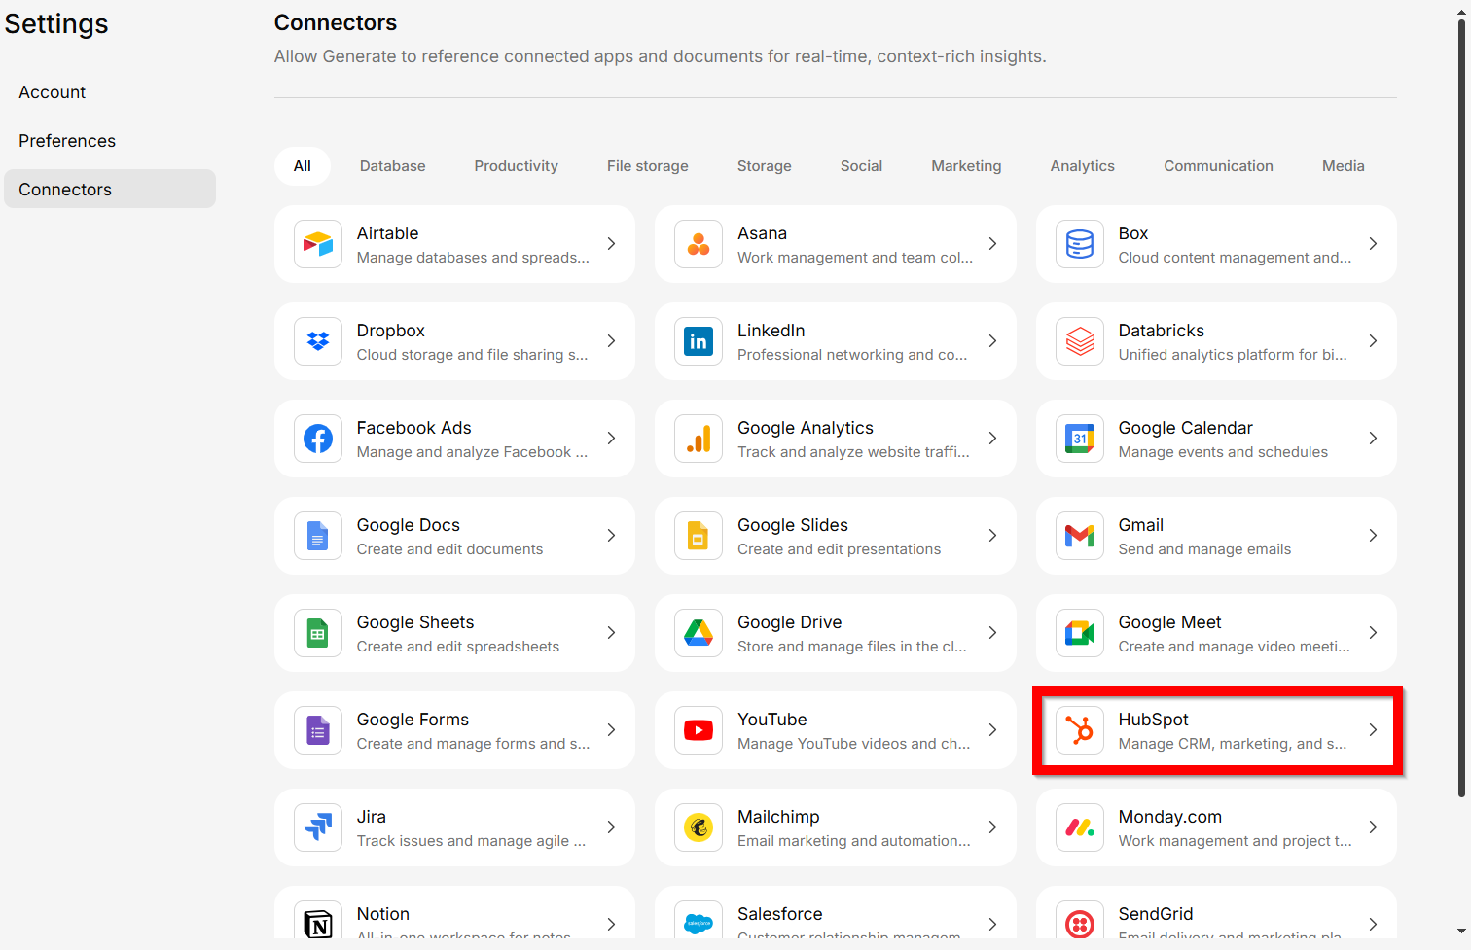Click the HubSpot logo icon
1471x950 pixels.
pos(1080,730)
